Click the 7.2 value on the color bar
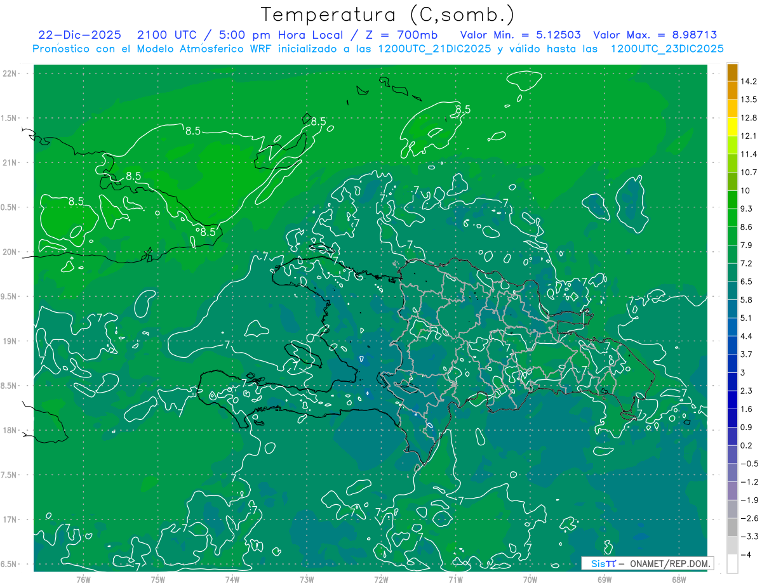The image size is (762, 588). [746, 263]
